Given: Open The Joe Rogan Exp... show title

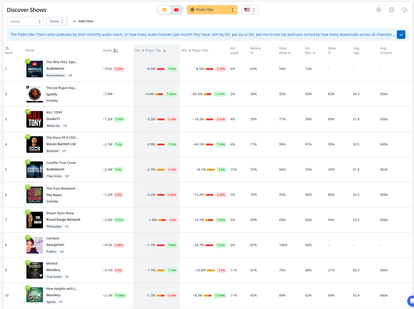Looking at the screenshot, I should pos(62,88).
